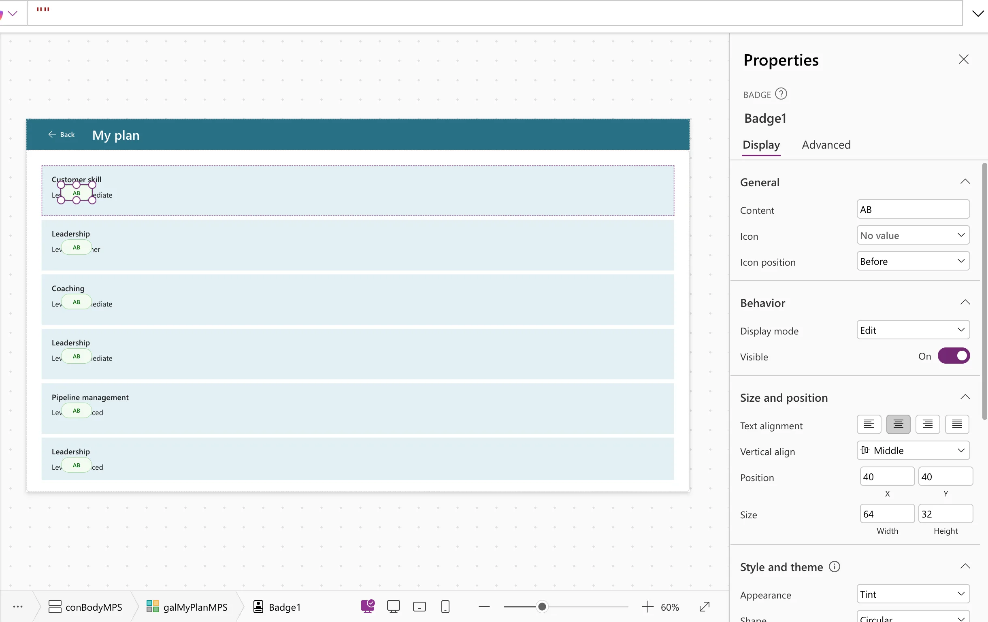
Task: Open the Icon position dropdown
Action: [913, 261]
